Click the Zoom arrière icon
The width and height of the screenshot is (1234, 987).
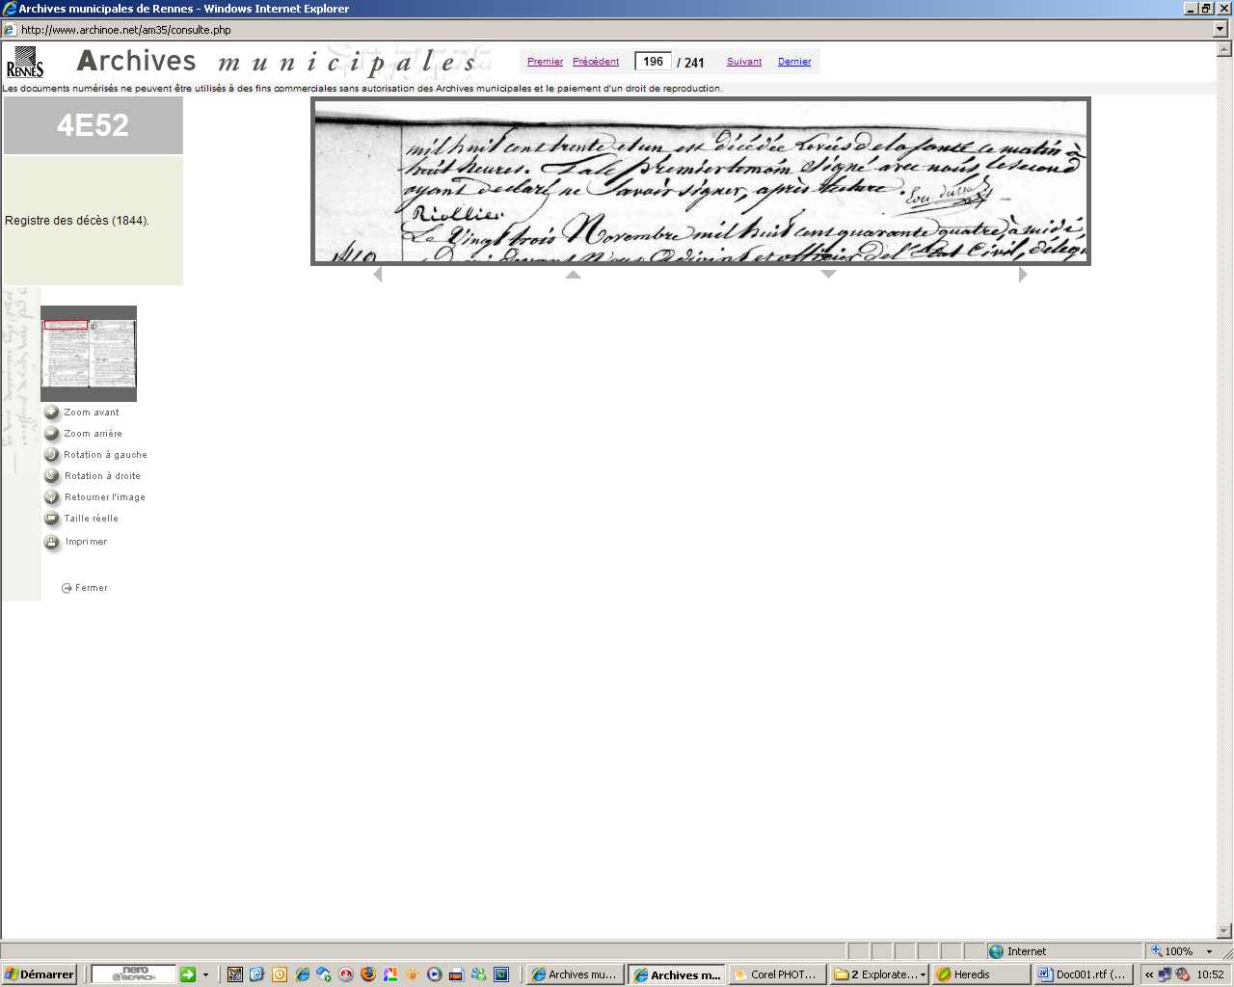[52, 434]
